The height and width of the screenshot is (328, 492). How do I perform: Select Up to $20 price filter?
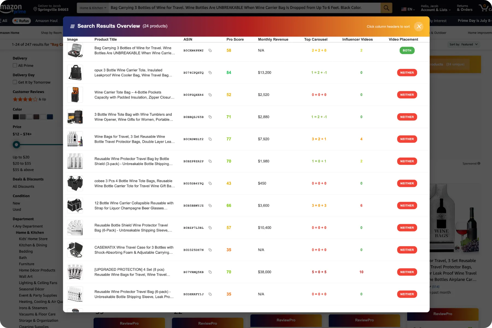21,157
